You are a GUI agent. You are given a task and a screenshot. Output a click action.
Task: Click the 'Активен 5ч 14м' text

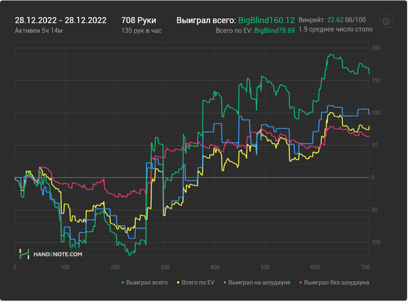(39, 31)
